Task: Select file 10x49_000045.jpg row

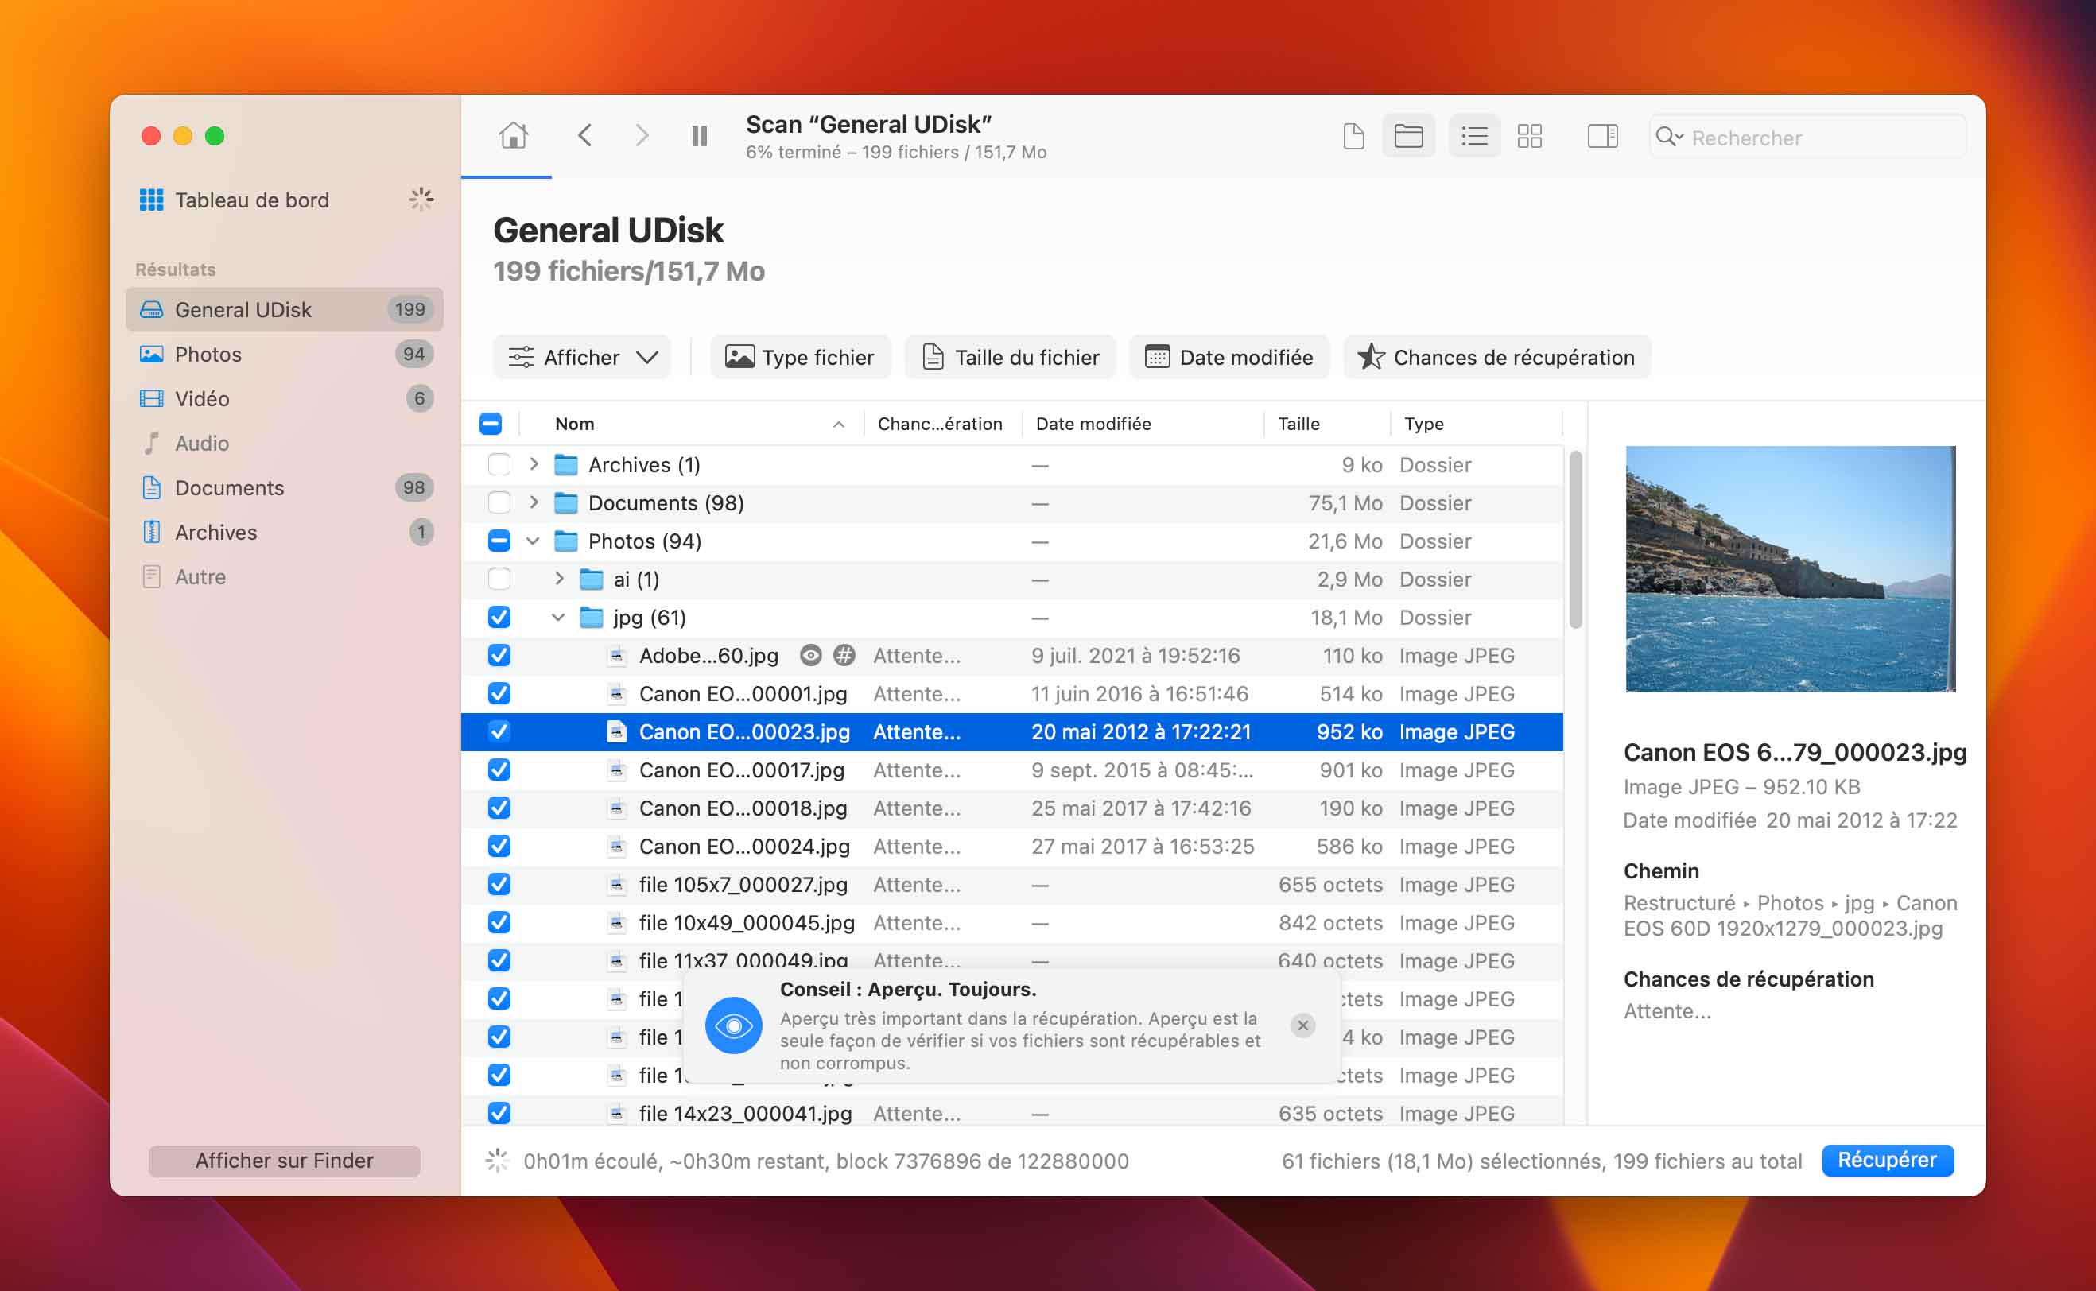Action: coord(1011,923)
